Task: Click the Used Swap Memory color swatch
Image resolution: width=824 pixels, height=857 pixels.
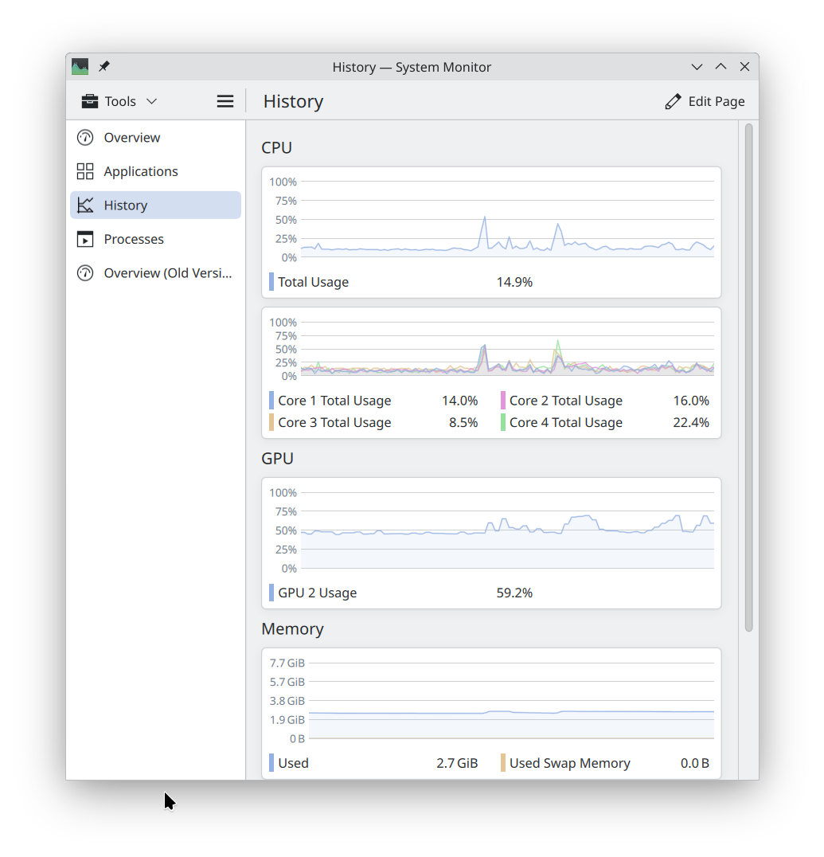Action: [503, 763]
